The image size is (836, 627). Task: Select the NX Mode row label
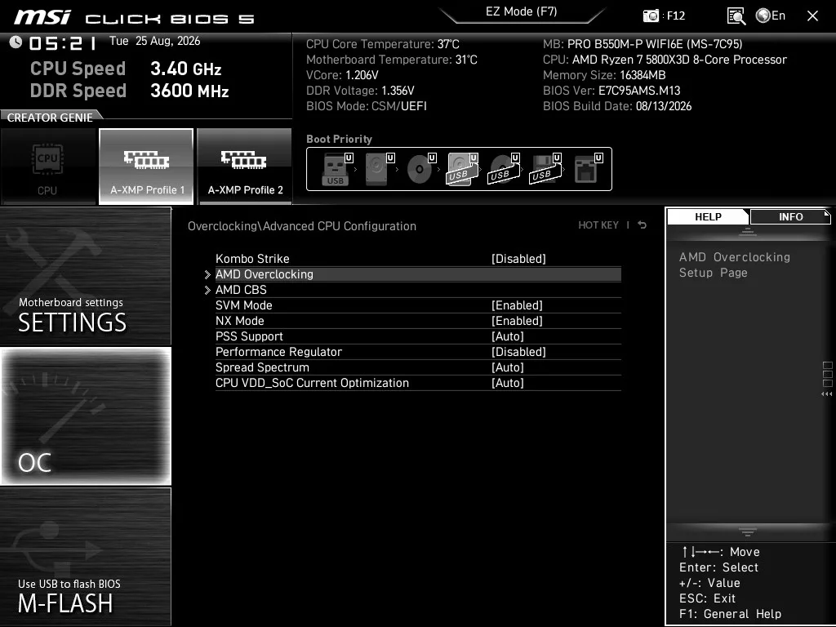240,320
